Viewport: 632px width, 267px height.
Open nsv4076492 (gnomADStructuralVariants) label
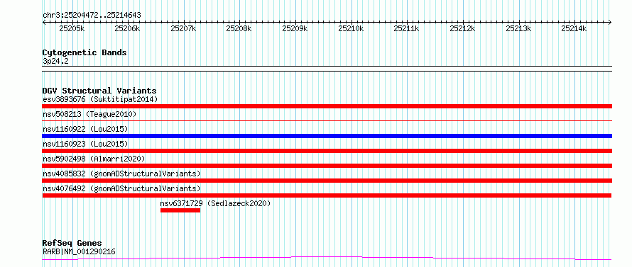(121, 188)
